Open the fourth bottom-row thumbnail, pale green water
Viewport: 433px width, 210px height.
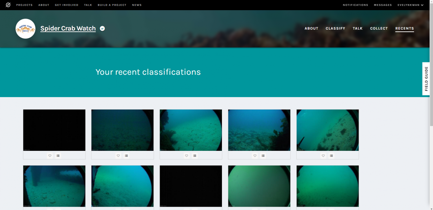(259, 186)
